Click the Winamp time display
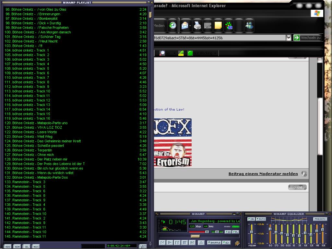The height and width of the screenshot is (249, 332). click(177, 222)
